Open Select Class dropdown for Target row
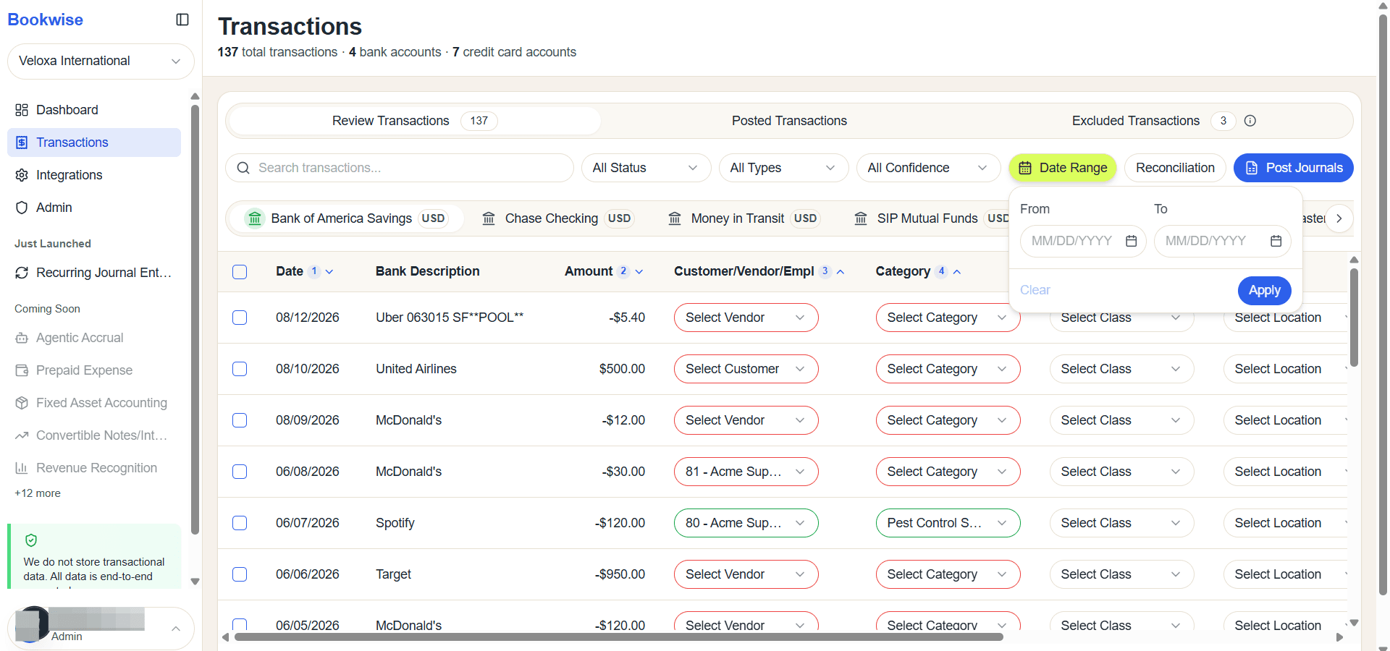This screenshot has width=1390, height=651. pos(1121,574)
